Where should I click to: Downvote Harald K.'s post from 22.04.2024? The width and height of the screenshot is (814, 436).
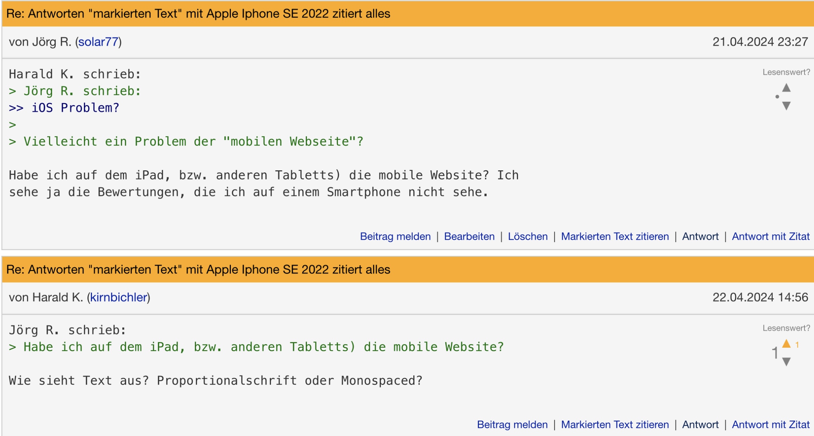786,361
